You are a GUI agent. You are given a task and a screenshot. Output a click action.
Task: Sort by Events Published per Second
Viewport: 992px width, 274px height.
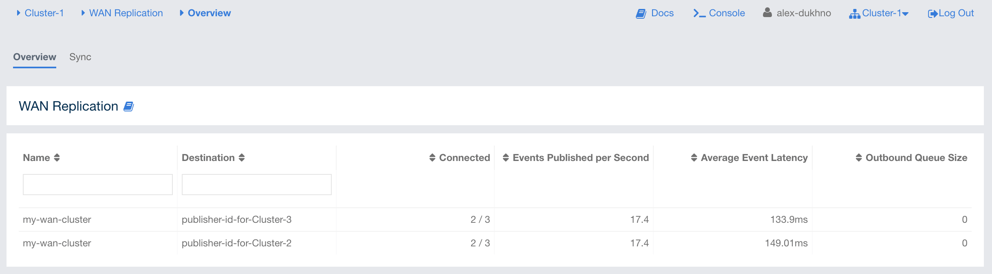point(506,158)
